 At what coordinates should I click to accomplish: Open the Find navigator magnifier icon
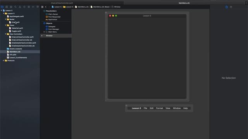pyautogui.click(x=15, y=7)
